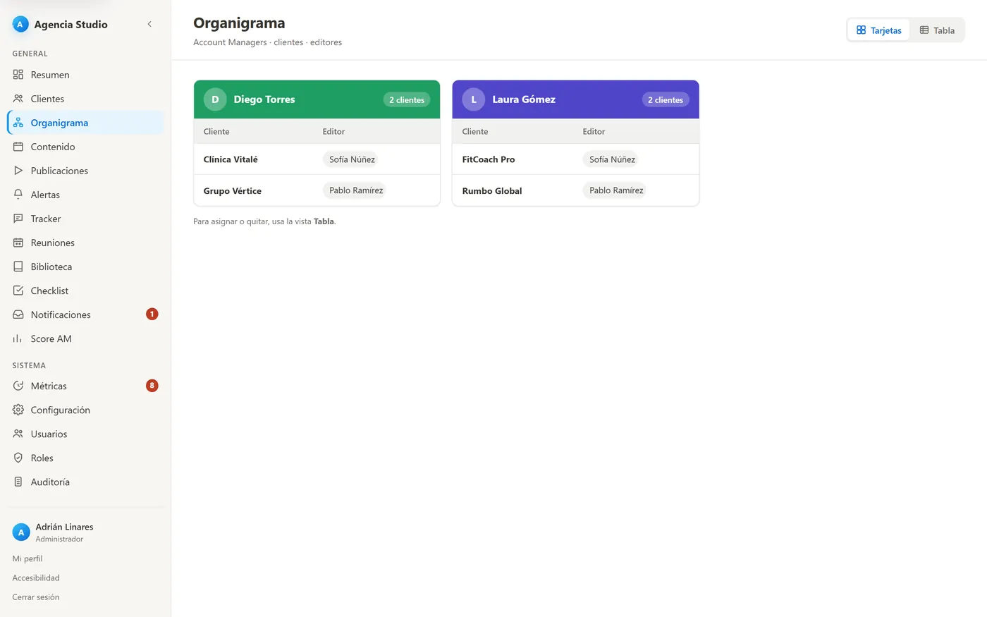This screenshot has height=617, width=987.
Task: Open the Biblioteca book icon
Action: (18, 267)
